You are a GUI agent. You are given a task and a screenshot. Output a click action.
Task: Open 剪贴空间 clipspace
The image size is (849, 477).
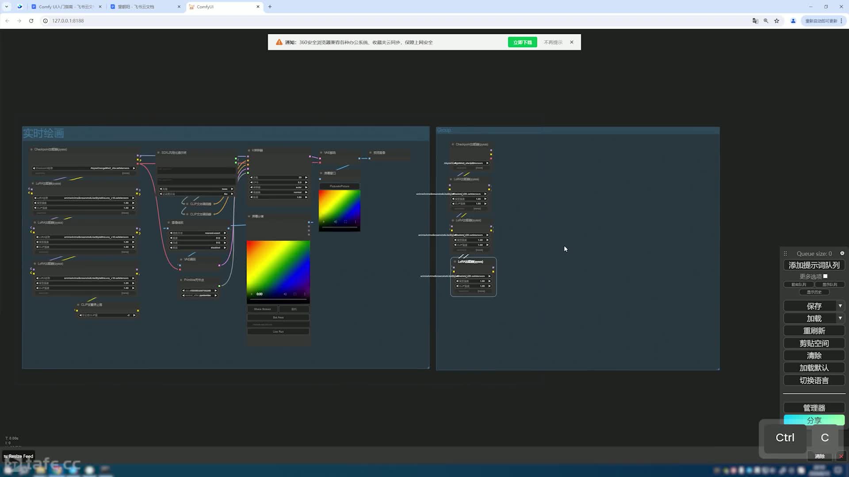click(x=814, y=343)
